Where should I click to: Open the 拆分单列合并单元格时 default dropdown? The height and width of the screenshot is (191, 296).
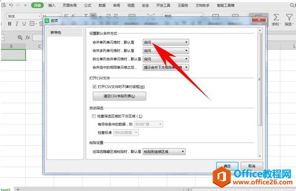[x=166, y=59]
